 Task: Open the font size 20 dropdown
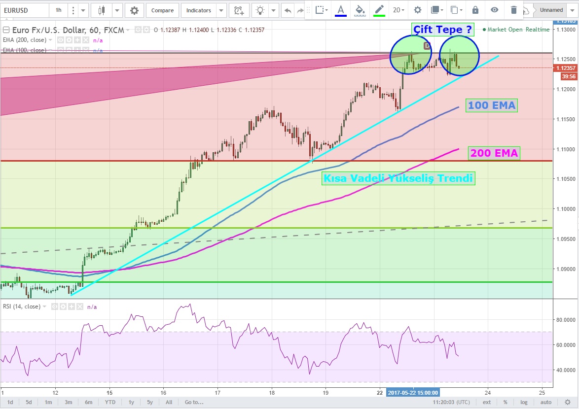(398, 10)
